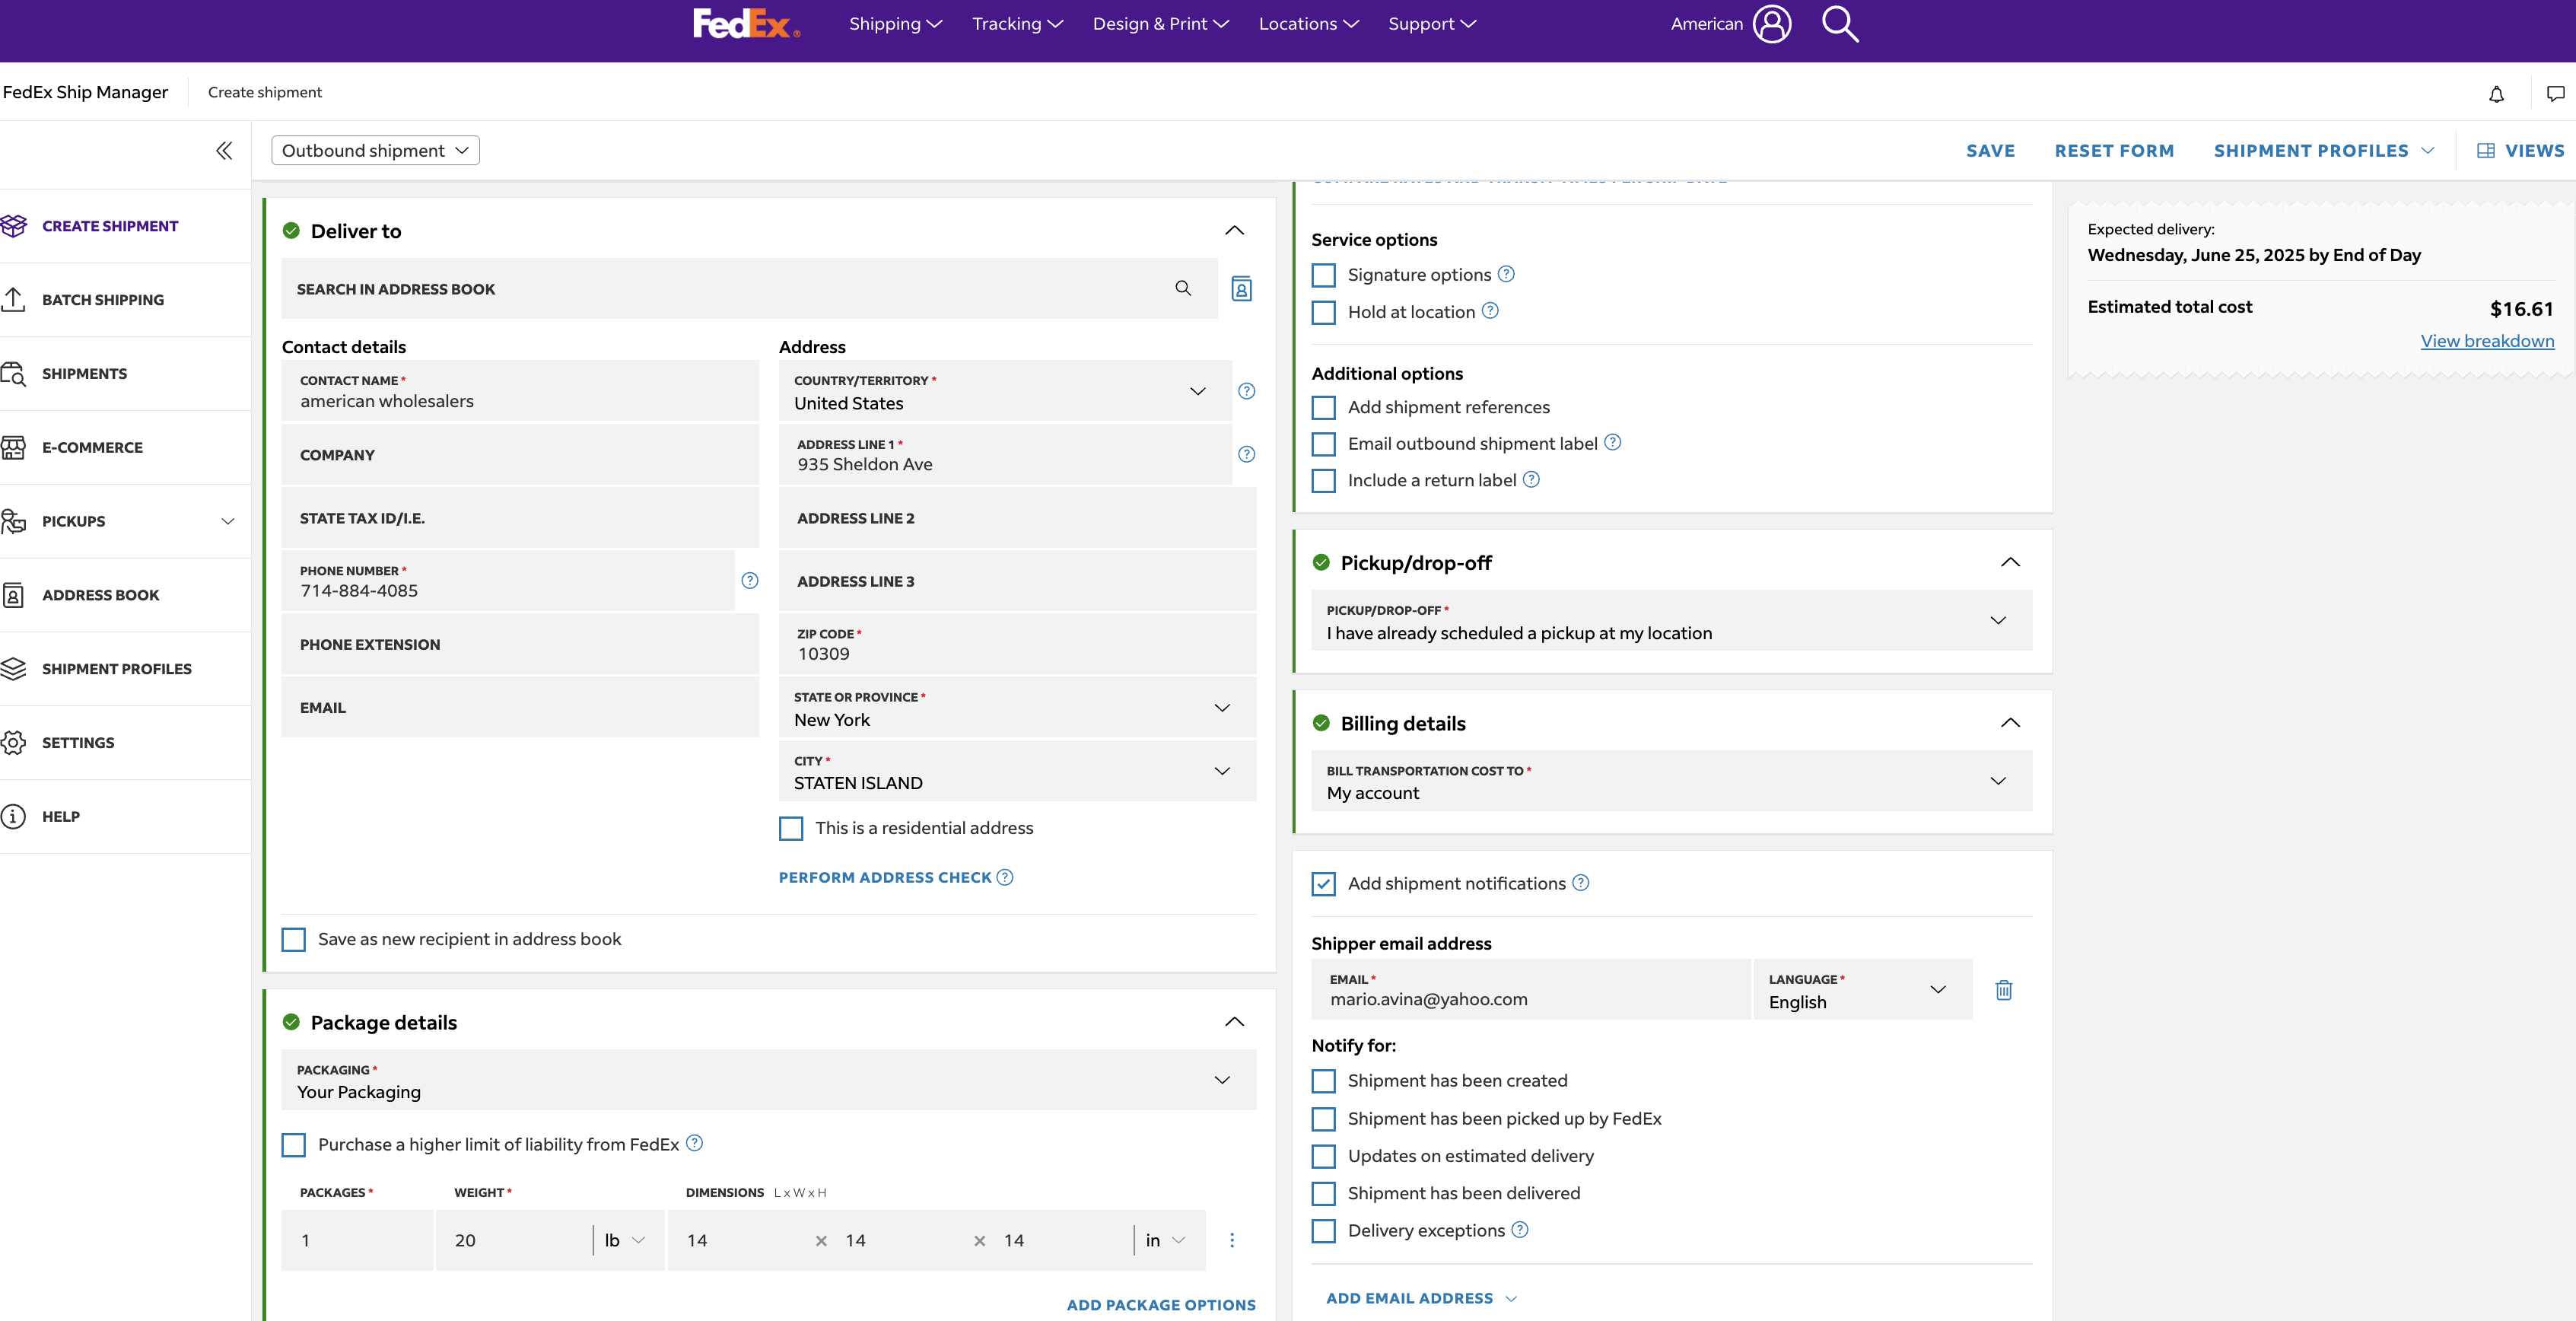Viewport: 2576px width, 1321px height.
Task: Go to Batch Shipping in sidebar
Action: (102, 300)
